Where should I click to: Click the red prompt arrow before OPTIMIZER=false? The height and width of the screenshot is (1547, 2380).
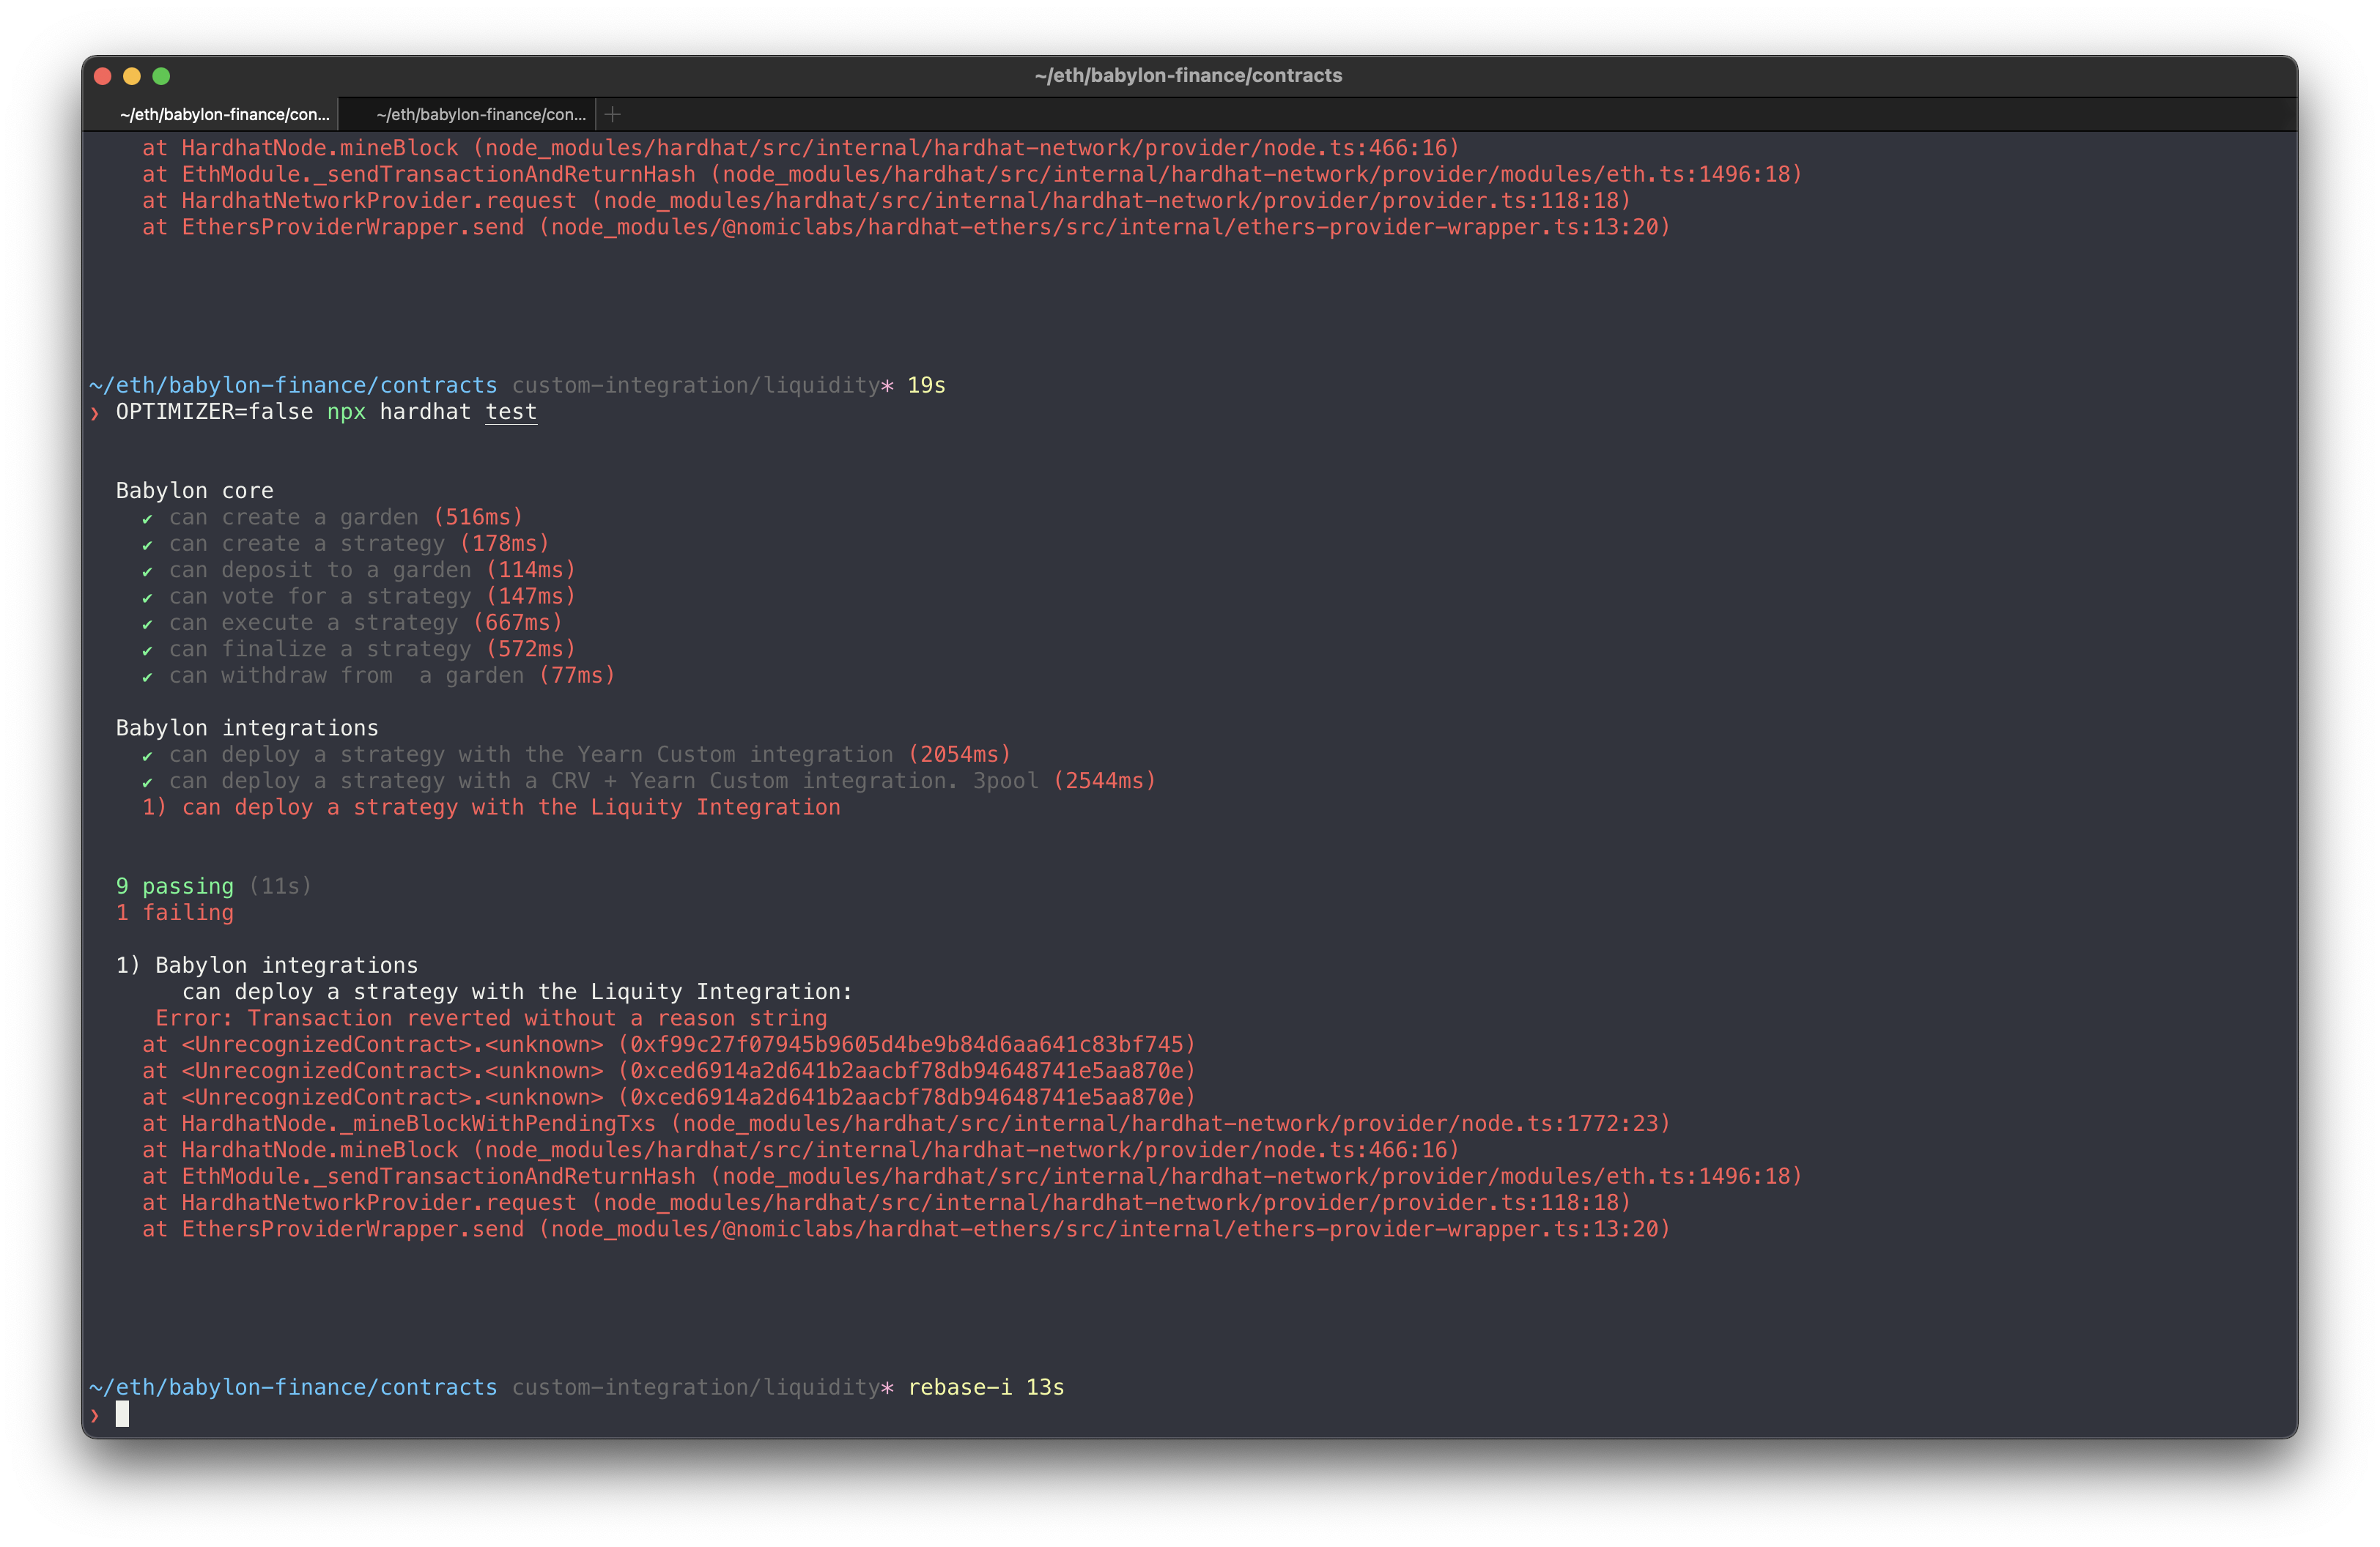(95, 412)
